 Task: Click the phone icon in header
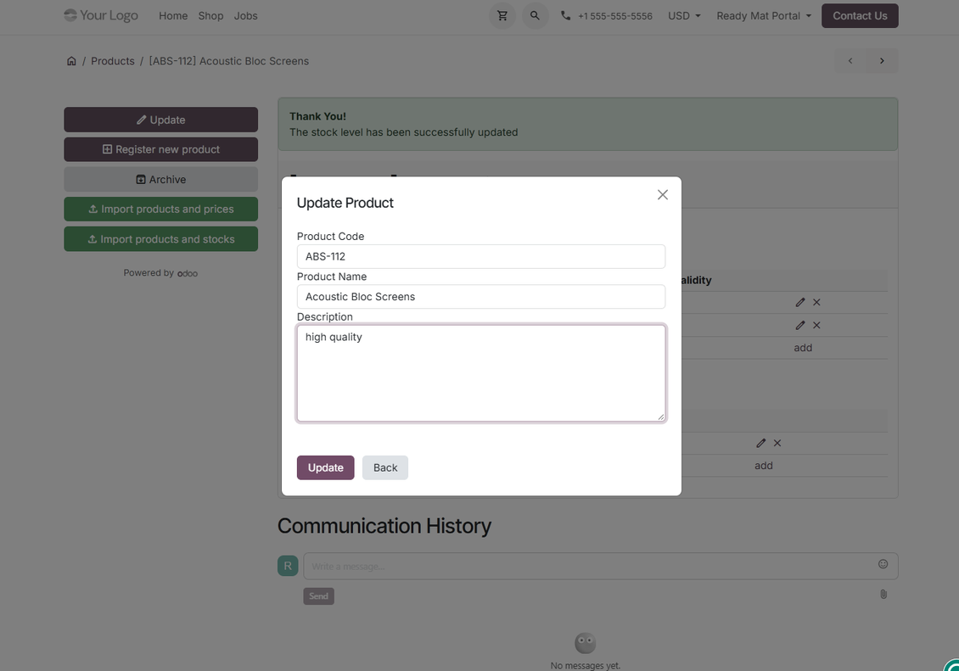(566, 16)
